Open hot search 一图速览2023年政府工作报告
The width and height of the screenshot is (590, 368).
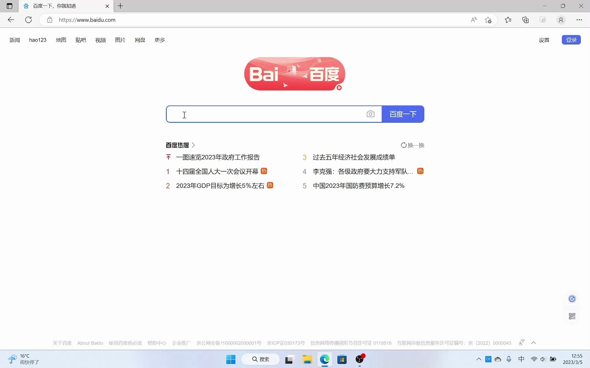click(x=218, y=157)
